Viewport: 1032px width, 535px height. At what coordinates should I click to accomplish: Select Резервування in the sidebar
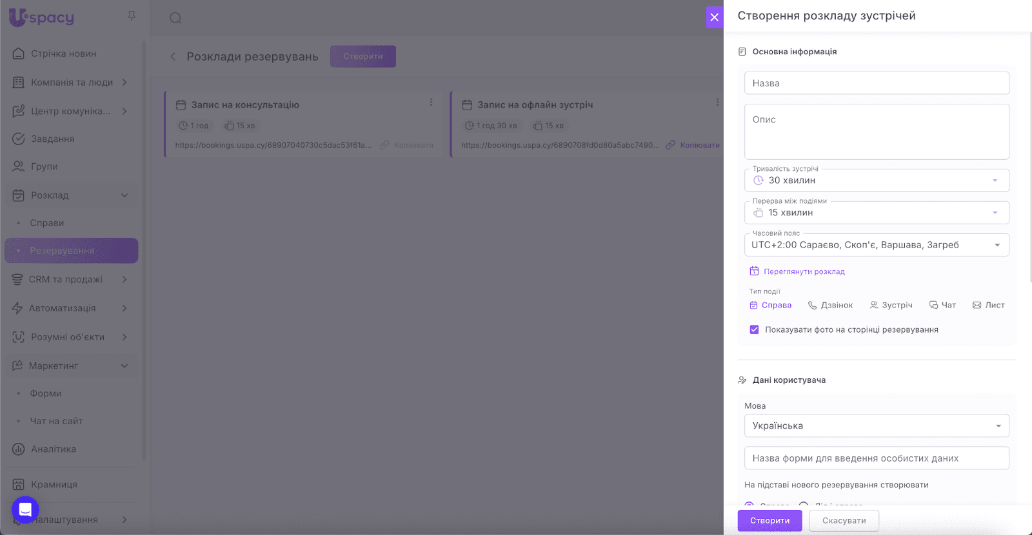click(x=72, y=251)
